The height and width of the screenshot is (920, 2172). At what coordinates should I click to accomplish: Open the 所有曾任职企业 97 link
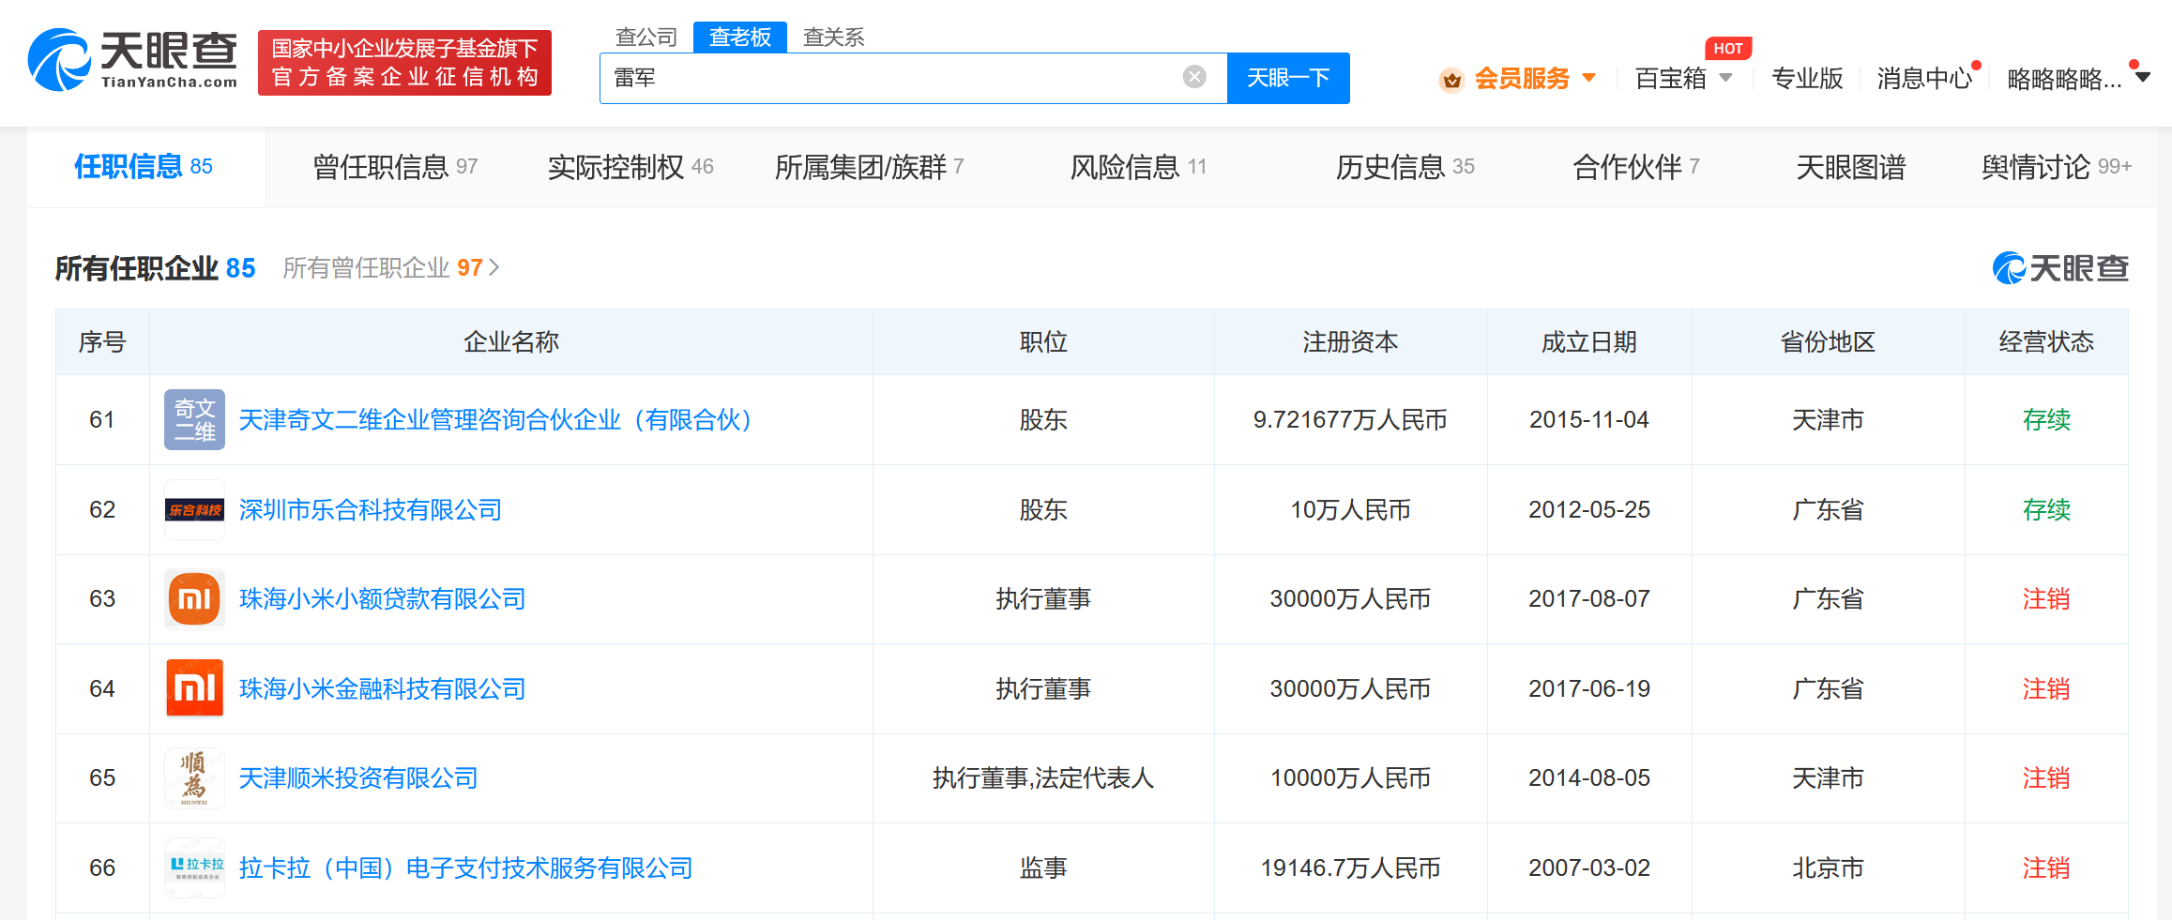click(390, 268)
